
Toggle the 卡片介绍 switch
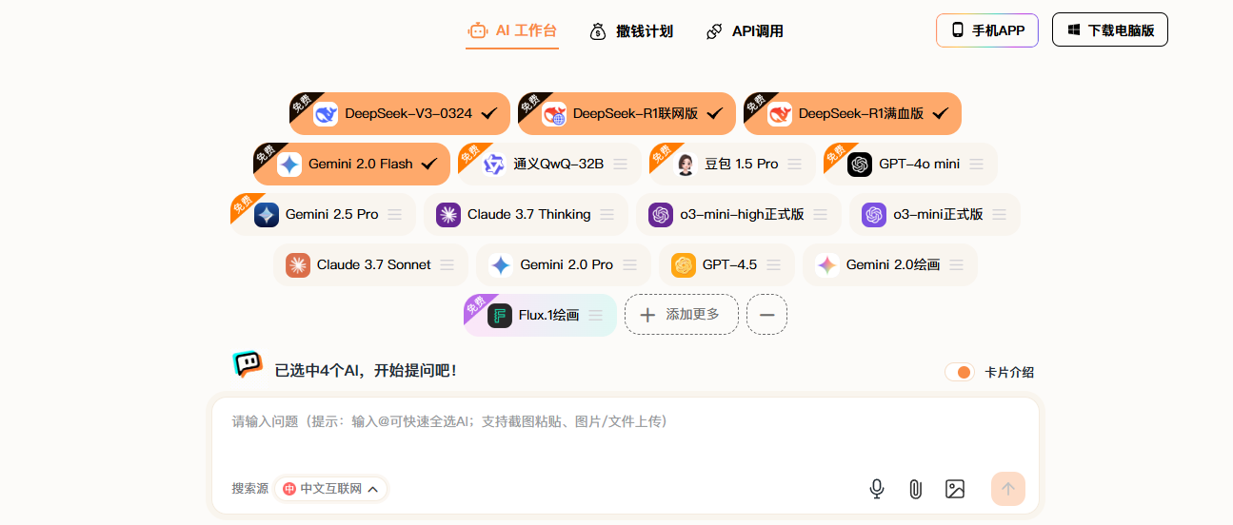[x=960, y=372]
